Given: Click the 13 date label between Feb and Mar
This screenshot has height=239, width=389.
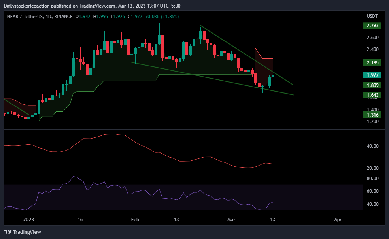Looking at the screenshot, I should click(176, 219).
